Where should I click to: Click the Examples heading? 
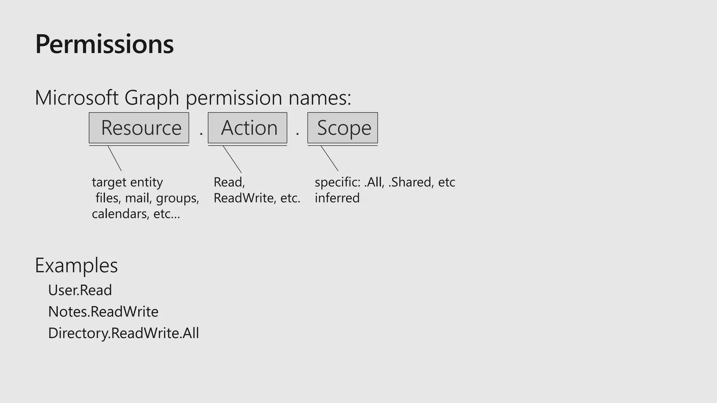pyautogui.click(x=76, y=266)
